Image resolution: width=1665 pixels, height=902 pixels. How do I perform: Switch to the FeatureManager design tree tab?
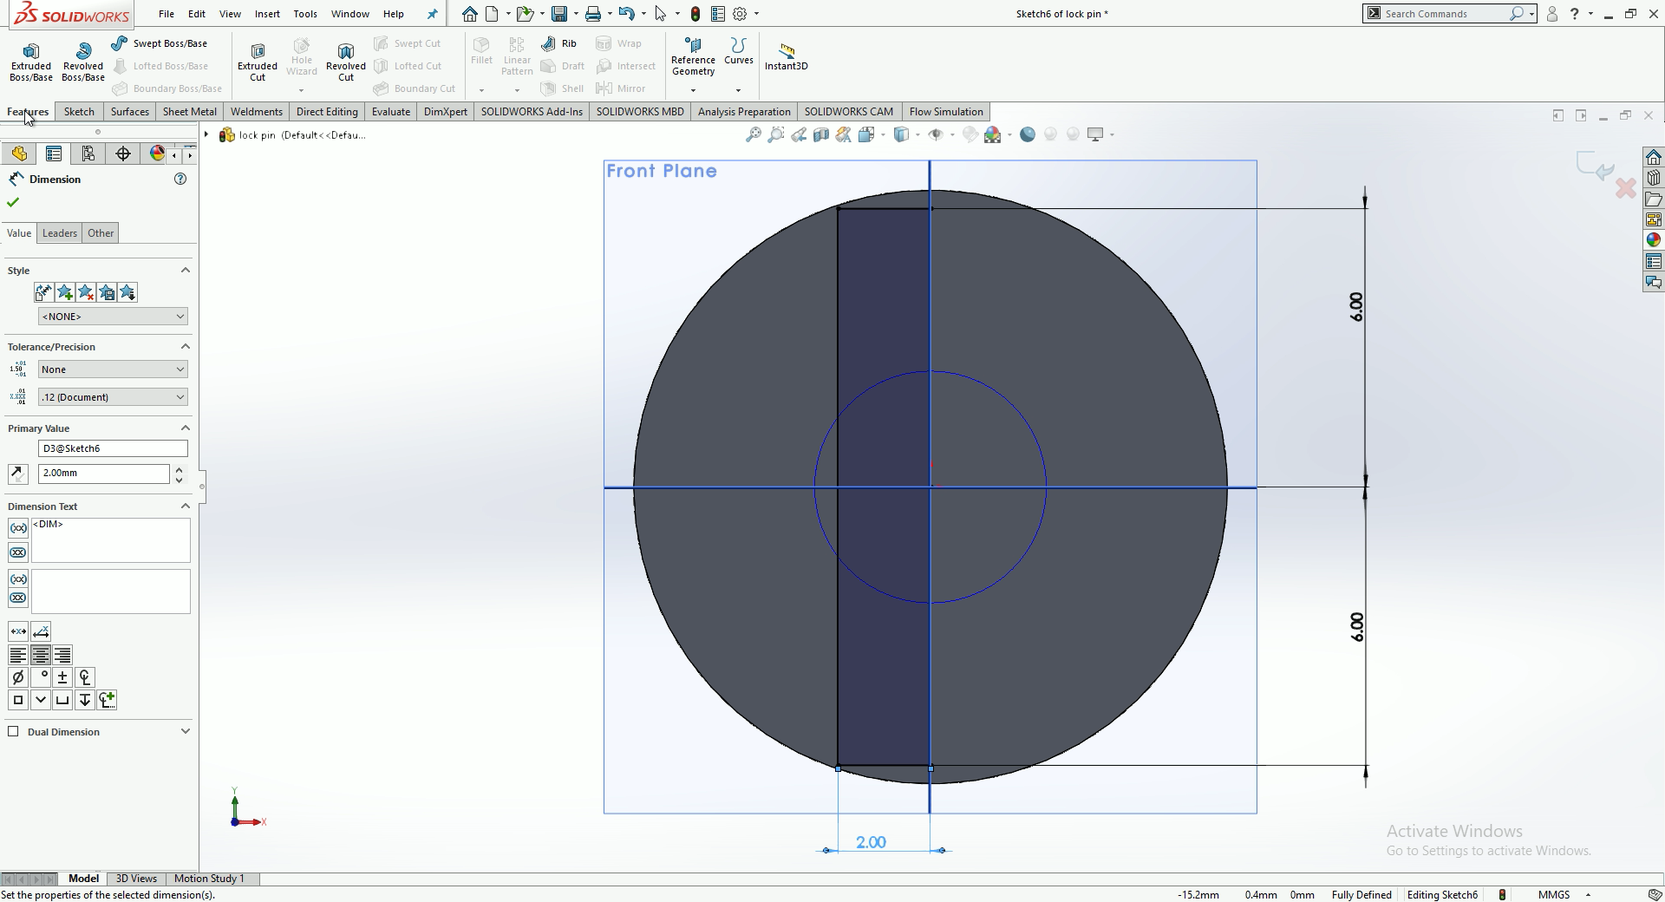(x=19, y=154)
